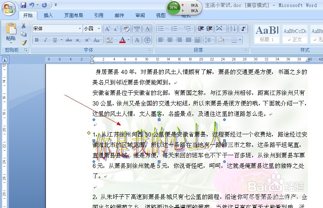Viewport: 323px width, 208px height.
Task: Switch to the 插入 tab
Action: [x=49, y=16]
